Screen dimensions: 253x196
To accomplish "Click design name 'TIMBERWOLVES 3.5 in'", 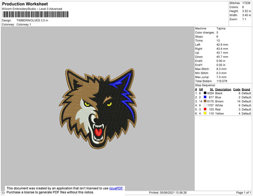I will (x=32, y=20).
